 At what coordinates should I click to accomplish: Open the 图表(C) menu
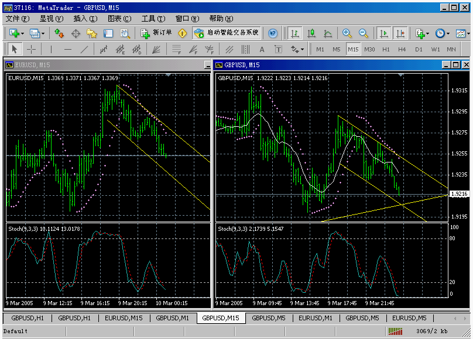pyautogui.click(x=119, y=19)
